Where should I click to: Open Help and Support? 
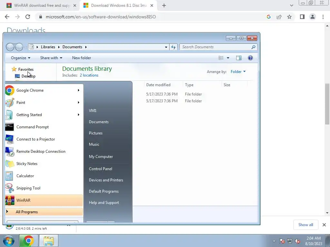click(x=104, y=203)
